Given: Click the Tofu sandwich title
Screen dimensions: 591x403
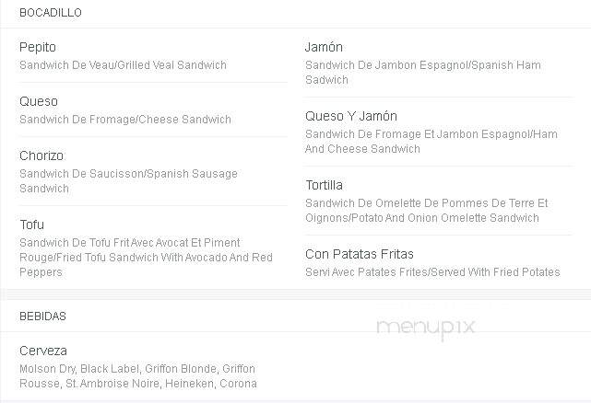Looking at the screenshot, I should (31, 225).
